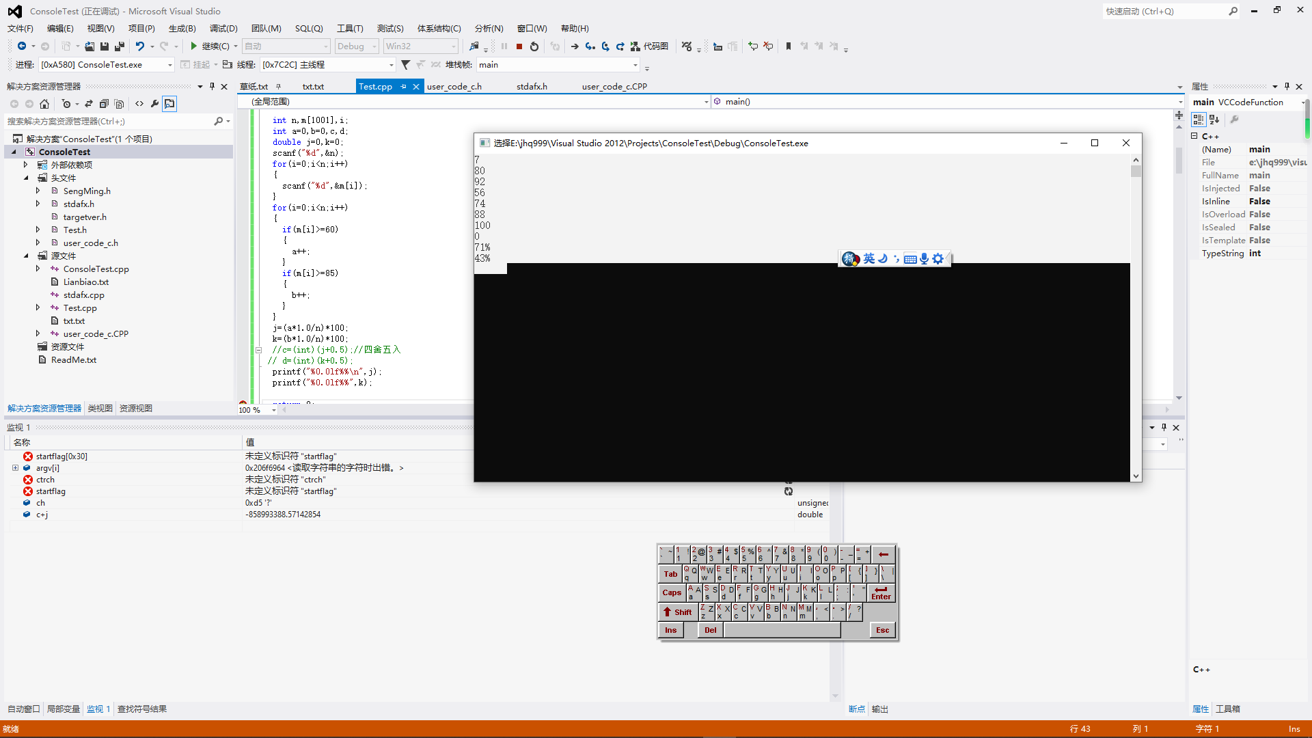Toggle a bookmark with the bookmark icon
Image resolution: width=1312 pixels, height=738 pixels.
click(789, 46)
